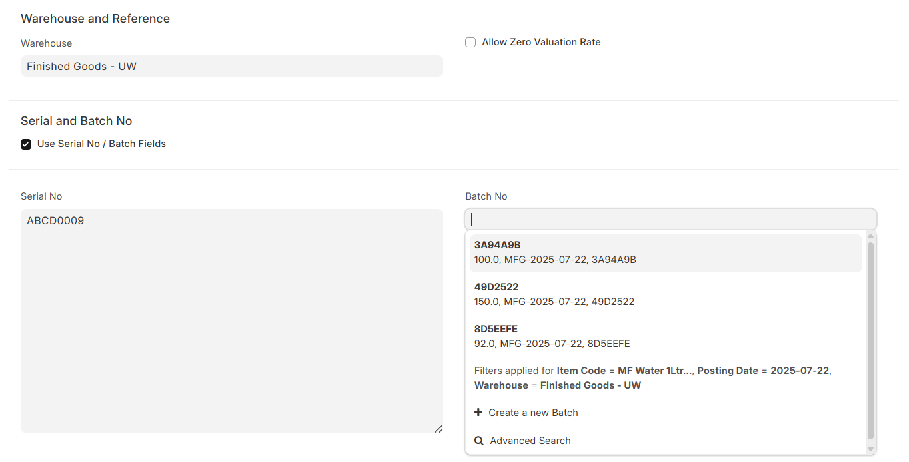Click the batch list scrollbar down arrow

pyautogui.click(x=870, y=449)
